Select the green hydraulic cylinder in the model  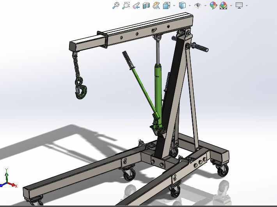(158, 94)
